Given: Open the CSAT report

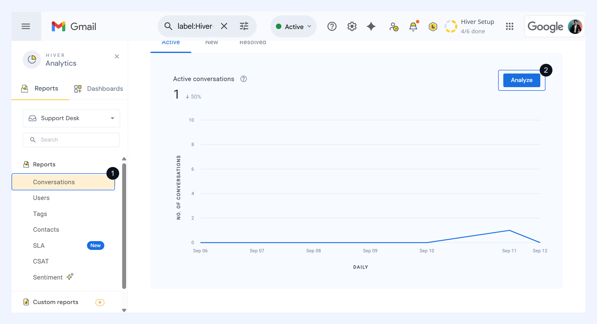Looking at the screenshot, I should 41,261.
